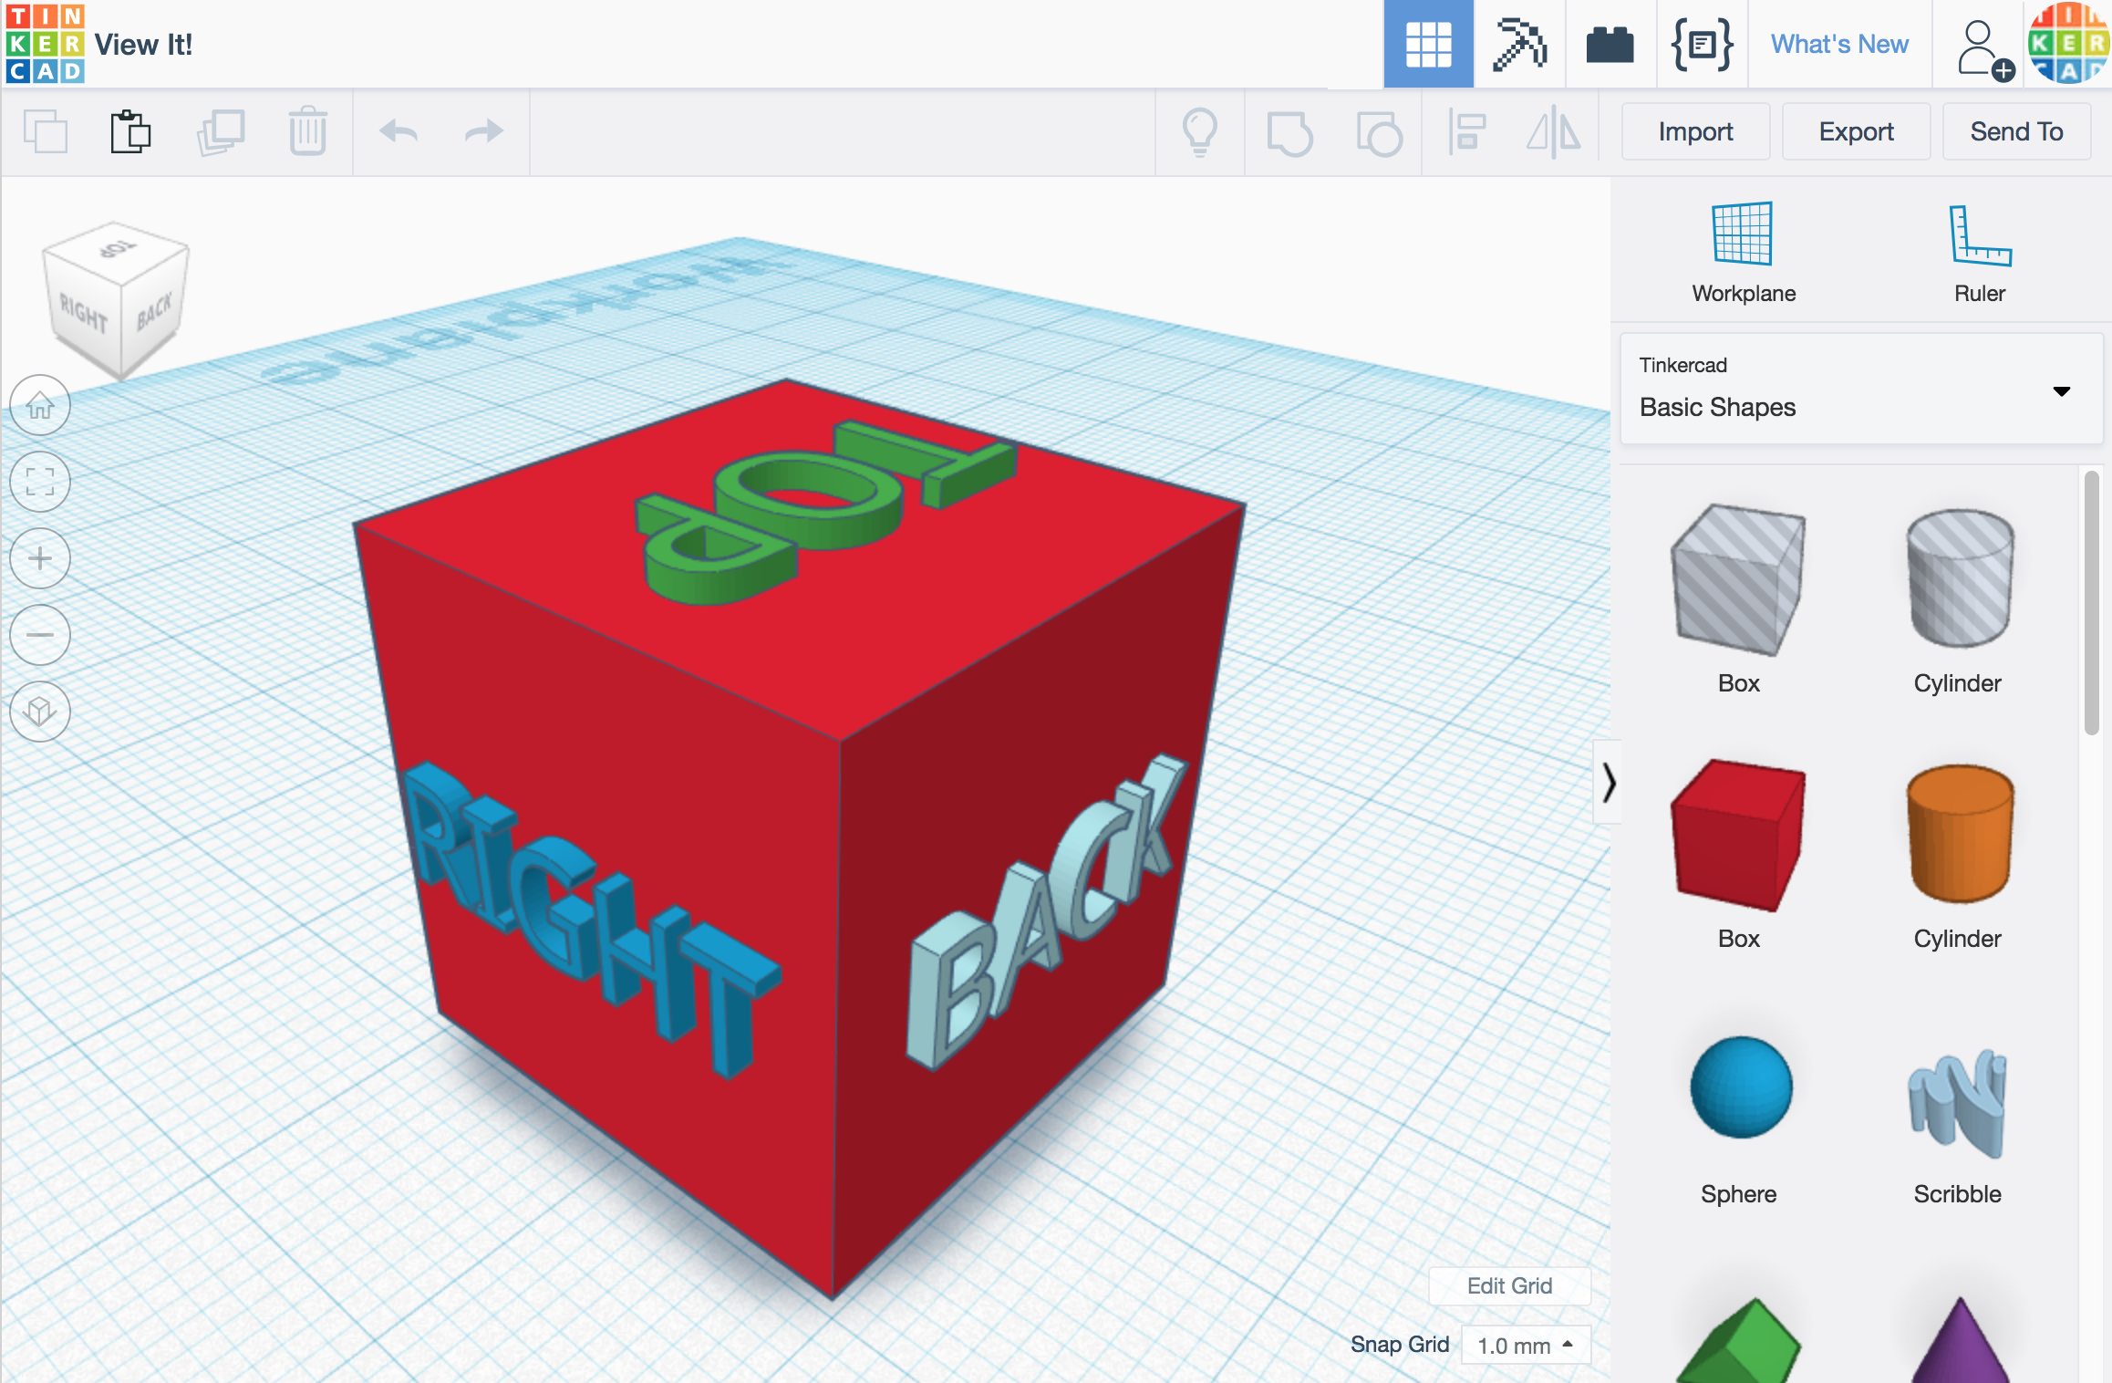Image resolution: width=2112 pixels, height=1383 pixels.
Task: Click the Delete trash can icon
Action: (x=308, y=131)
